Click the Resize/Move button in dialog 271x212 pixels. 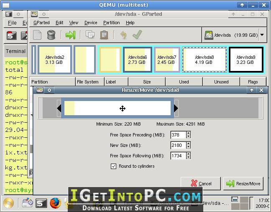point(243,184)
